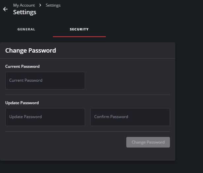Switch to the General tab
Viewport: 203px width, 173px height.
[26, 29]
